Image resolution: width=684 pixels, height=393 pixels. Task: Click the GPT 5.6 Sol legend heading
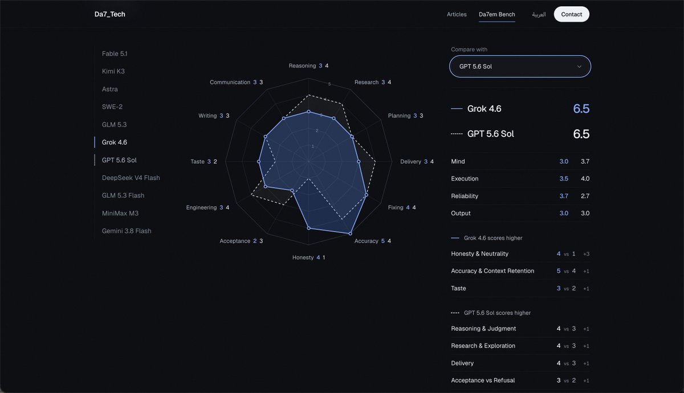491,134
